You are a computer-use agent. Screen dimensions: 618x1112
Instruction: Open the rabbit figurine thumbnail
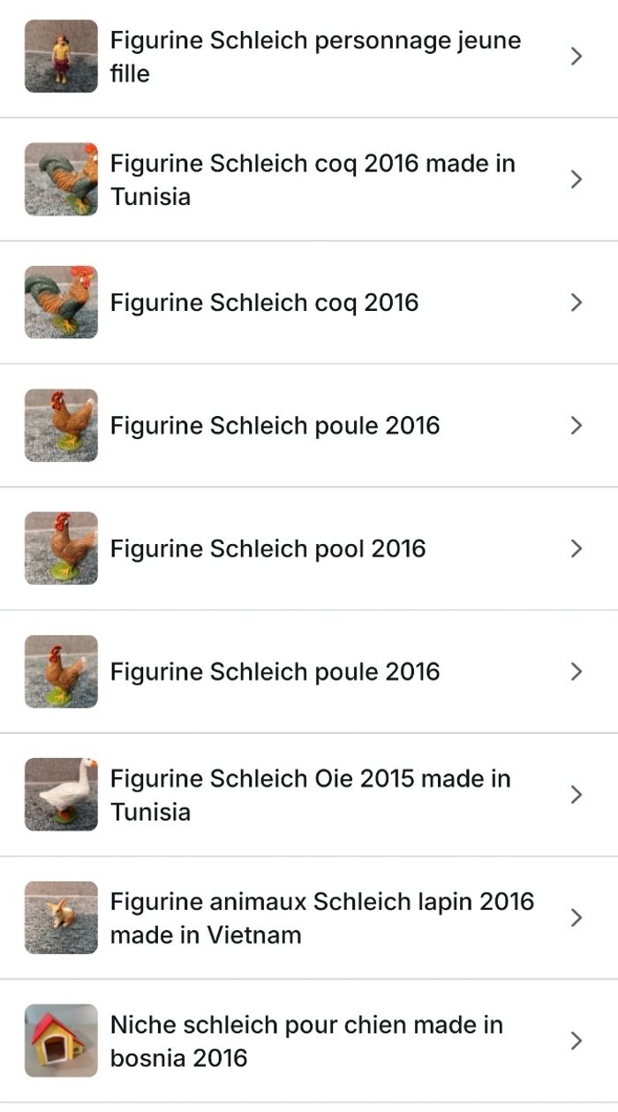coord(61,918)
